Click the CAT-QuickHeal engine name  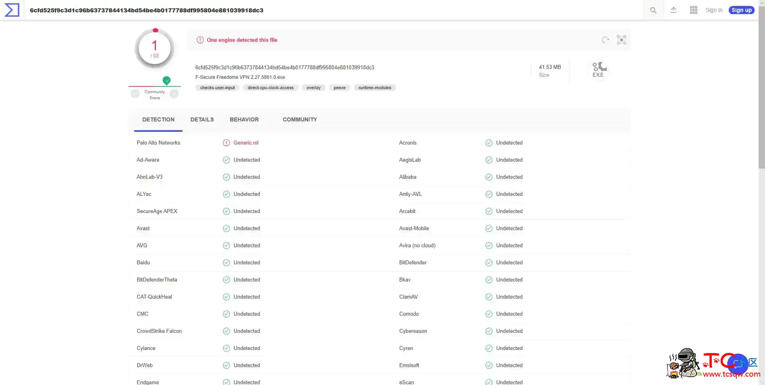(154, 297)
